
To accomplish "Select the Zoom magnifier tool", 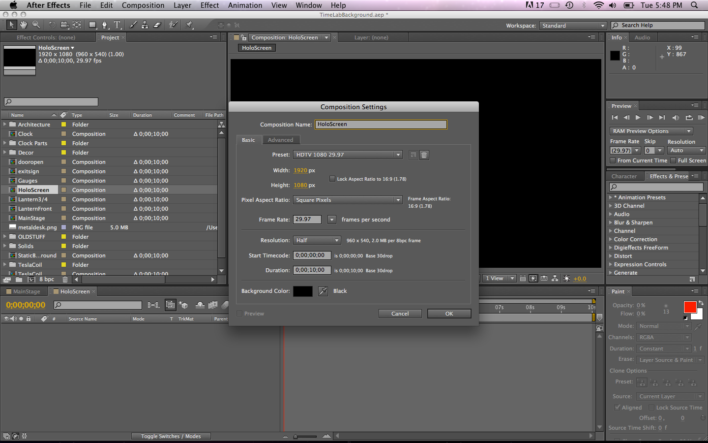I will (36, 25).
